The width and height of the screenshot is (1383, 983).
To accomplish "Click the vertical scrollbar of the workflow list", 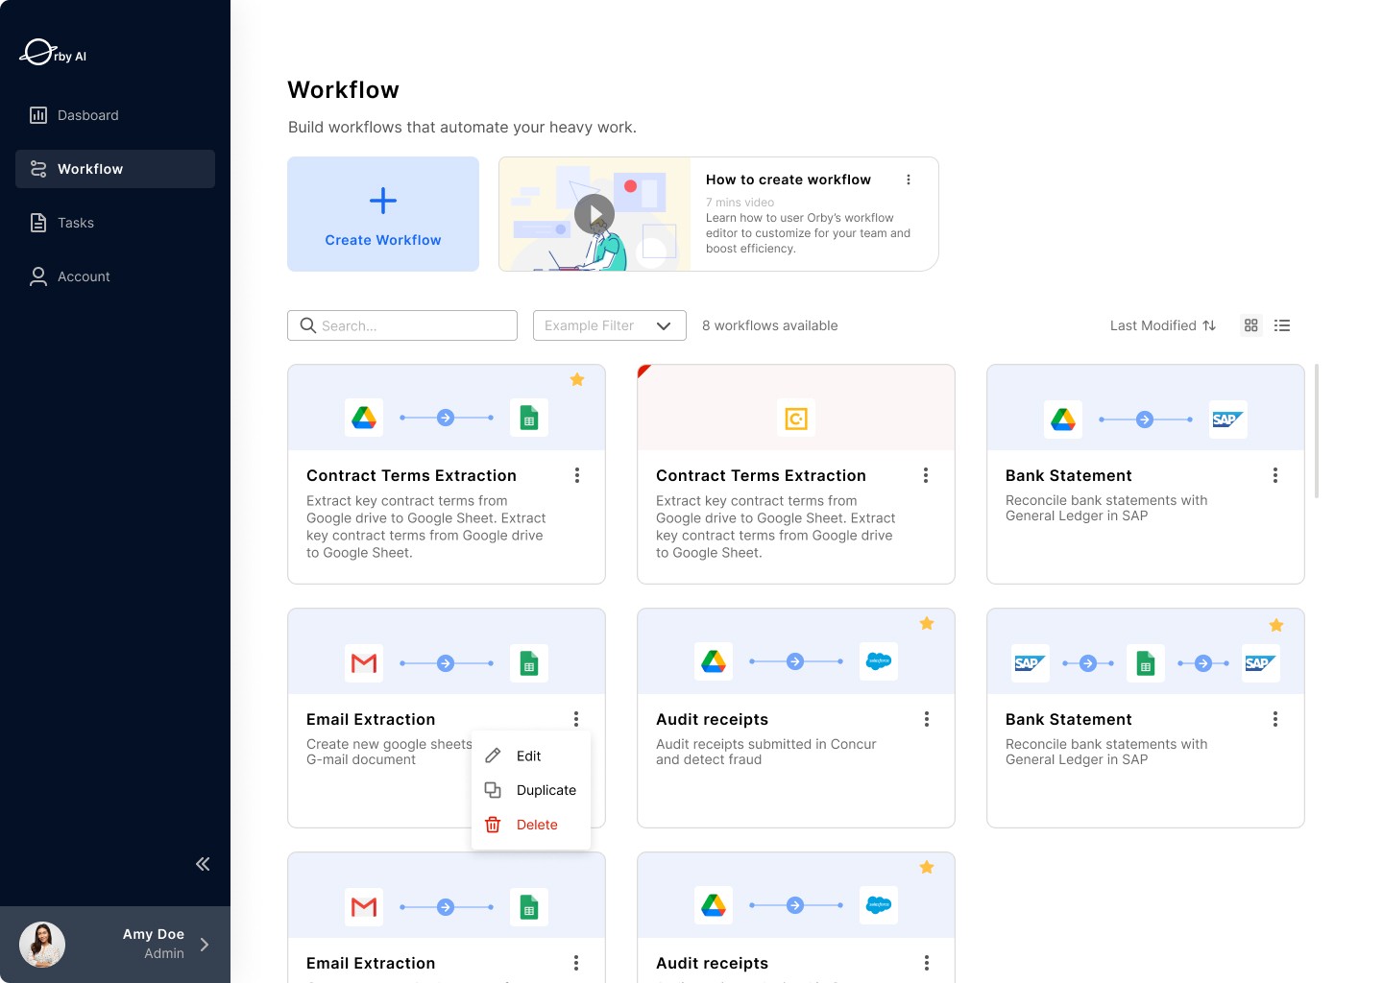I will (x=1317, y=431).
